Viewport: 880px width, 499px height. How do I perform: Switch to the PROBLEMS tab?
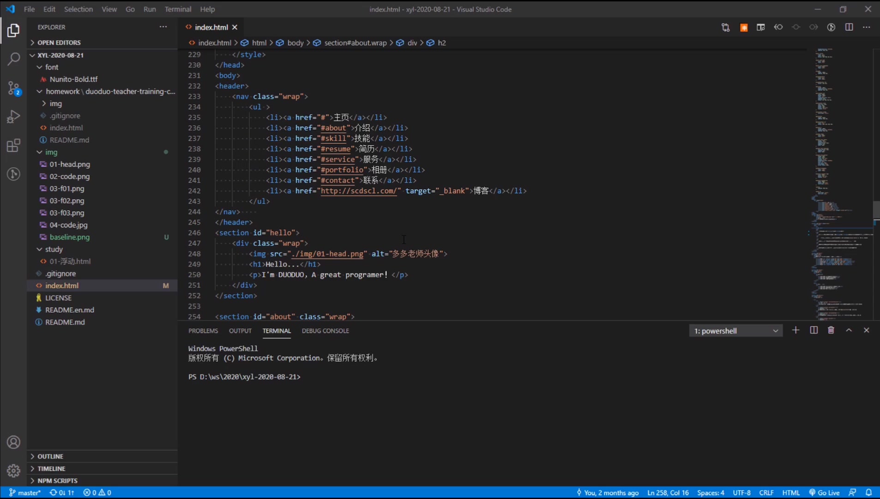(x=203, y=331)
